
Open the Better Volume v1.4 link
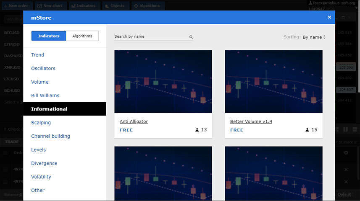coord(251,121)
